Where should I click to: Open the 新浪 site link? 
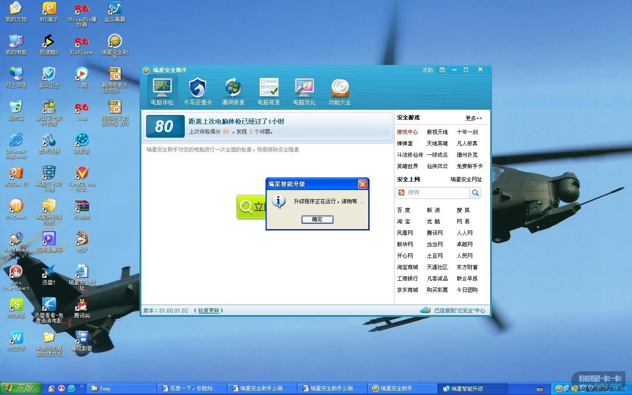pyautogui.click(x=434, y=210)
